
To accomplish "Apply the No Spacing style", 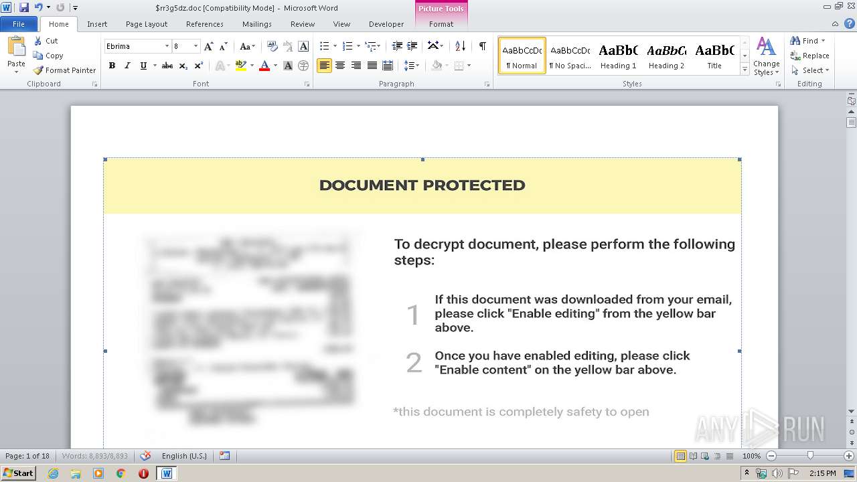I will [570, 56].
